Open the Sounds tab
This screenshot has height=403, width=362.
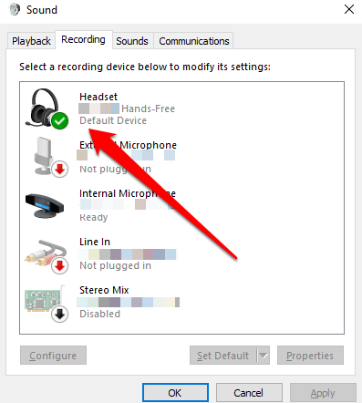point(132,41)
